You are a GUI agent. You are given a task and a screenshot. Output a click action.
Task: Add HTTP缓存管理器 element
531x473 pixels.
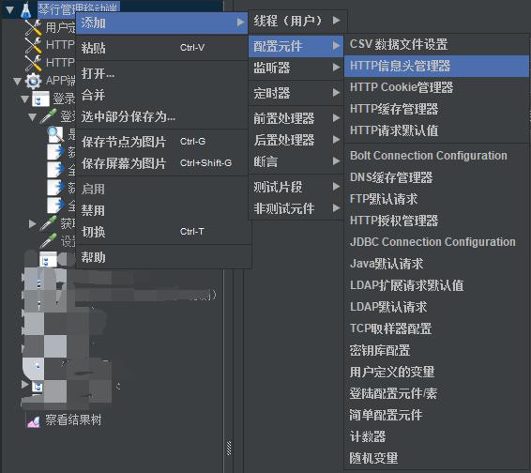436,109
